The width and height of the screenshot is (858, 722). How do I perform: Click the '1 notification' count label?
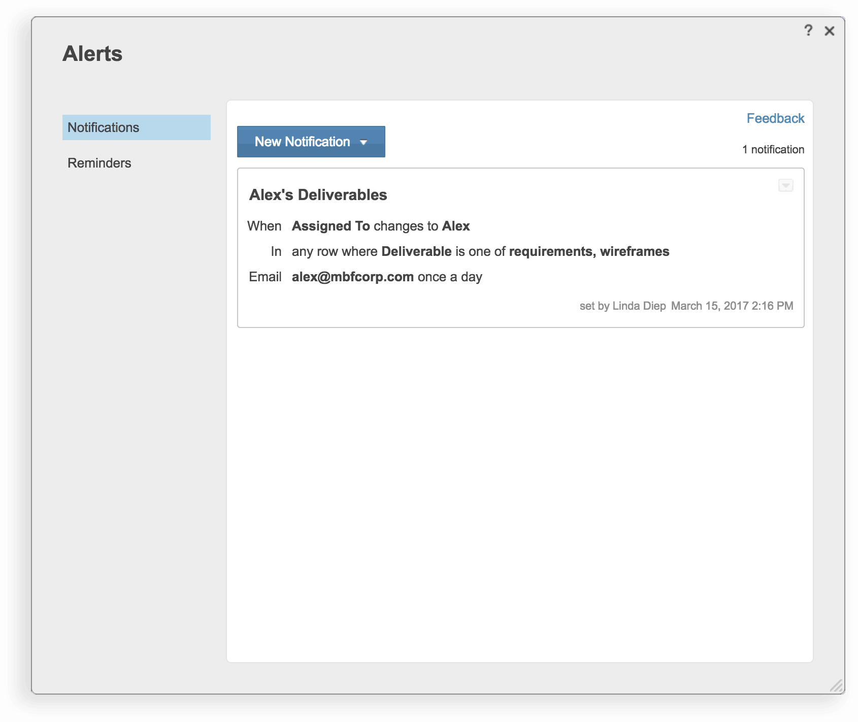(x=773, y=149)
